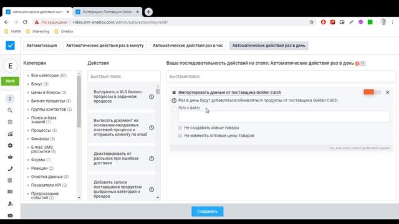Toggle the Golden Catch action switch

tap(372, 92)
